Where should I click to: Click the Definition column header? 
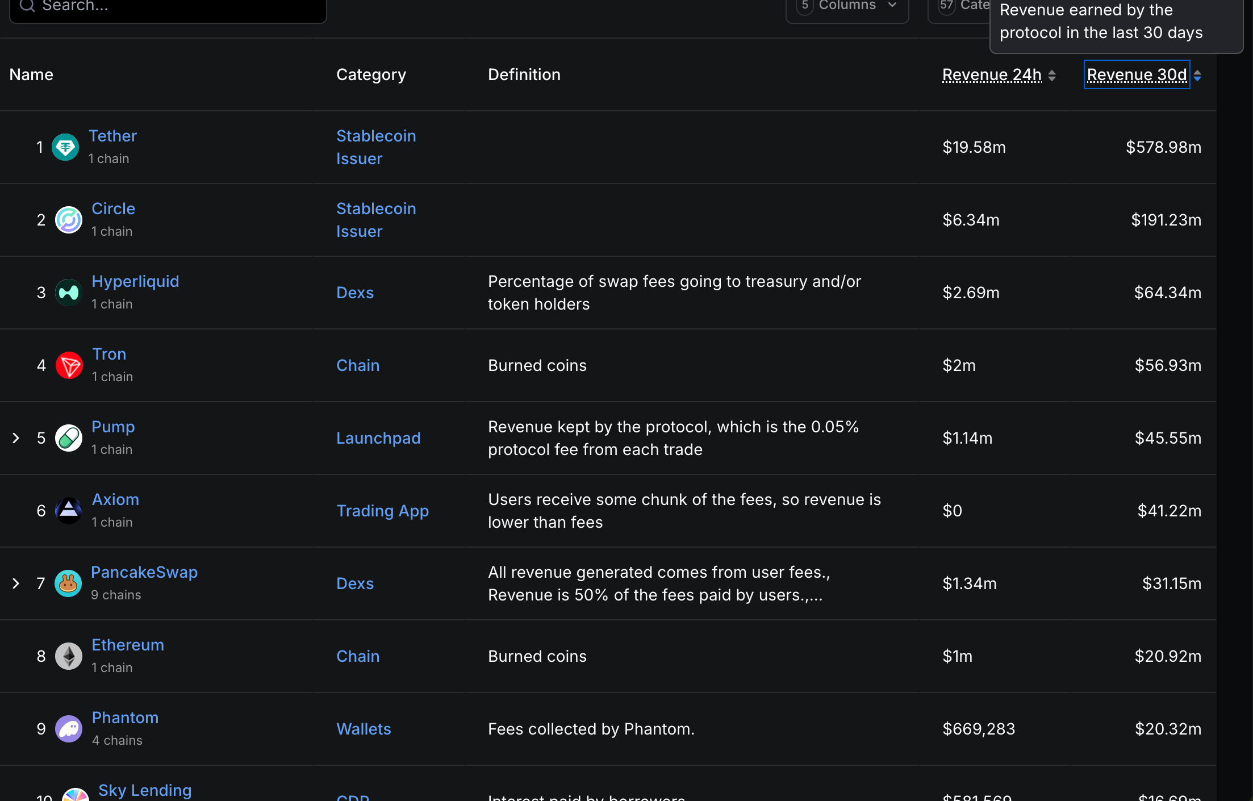[x=524, y=74]
